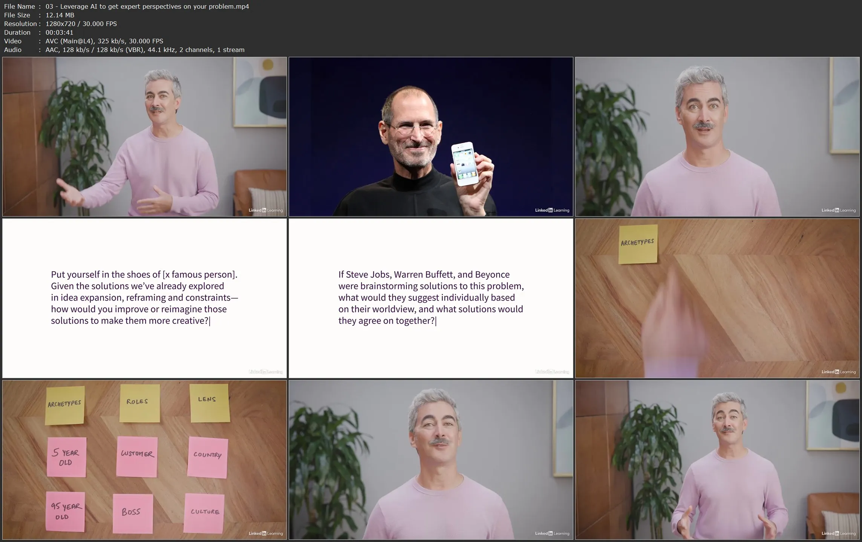This screenshot has width=862, height=542.
Task: Click the LinkedIn Learning logo on the 'Put yourself in the shoes' slide
Action: (265, 371)
